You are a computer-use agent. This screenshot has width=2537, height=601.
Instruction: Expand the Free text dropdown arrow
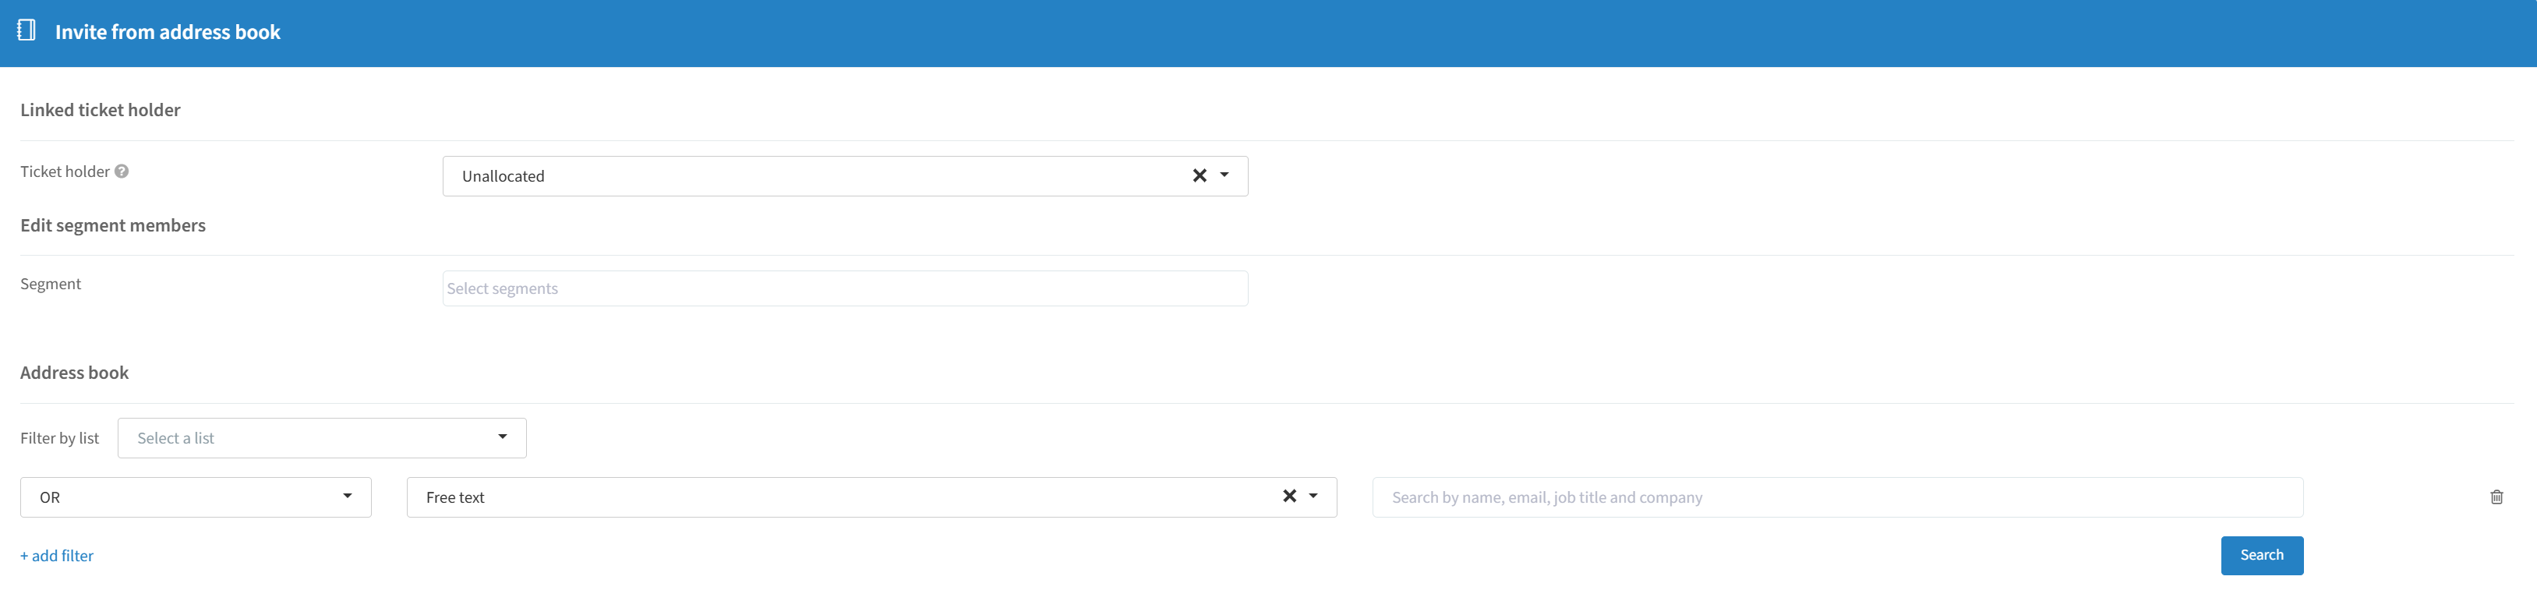[x=1313, y=497]
